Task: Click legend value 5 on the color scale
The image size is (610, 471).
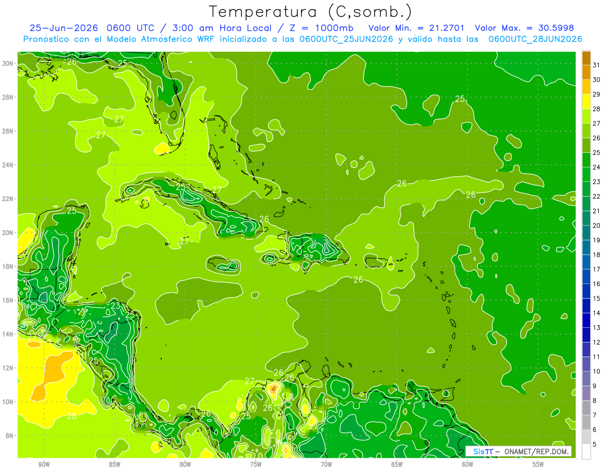Action: (595, 445)
